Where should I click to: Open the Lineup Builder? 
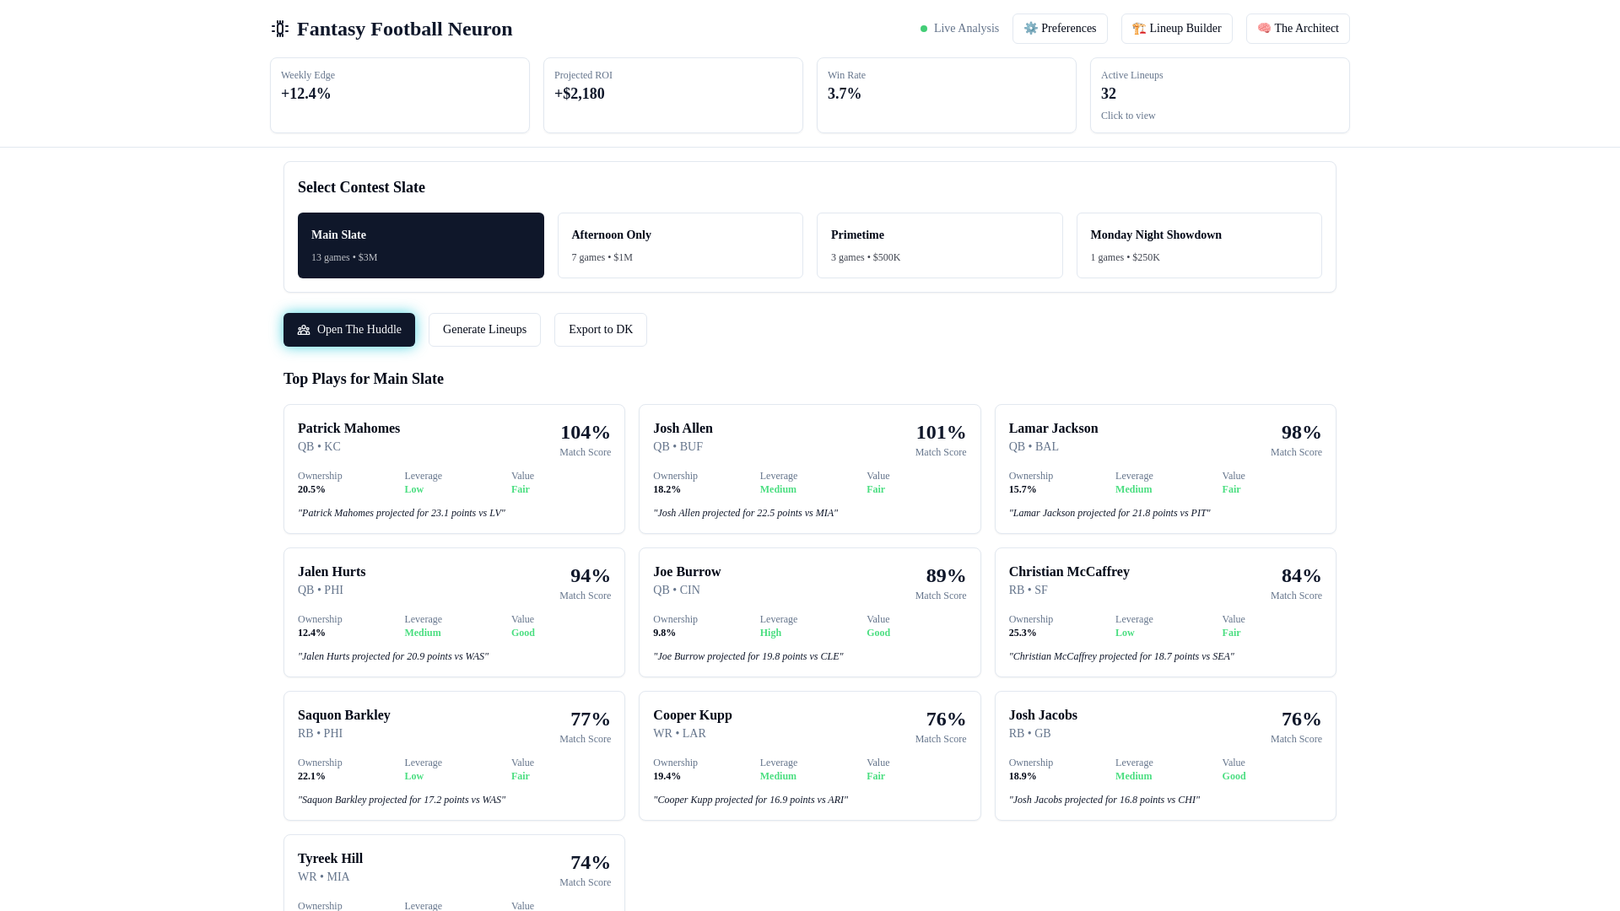tap(1176, 29)
